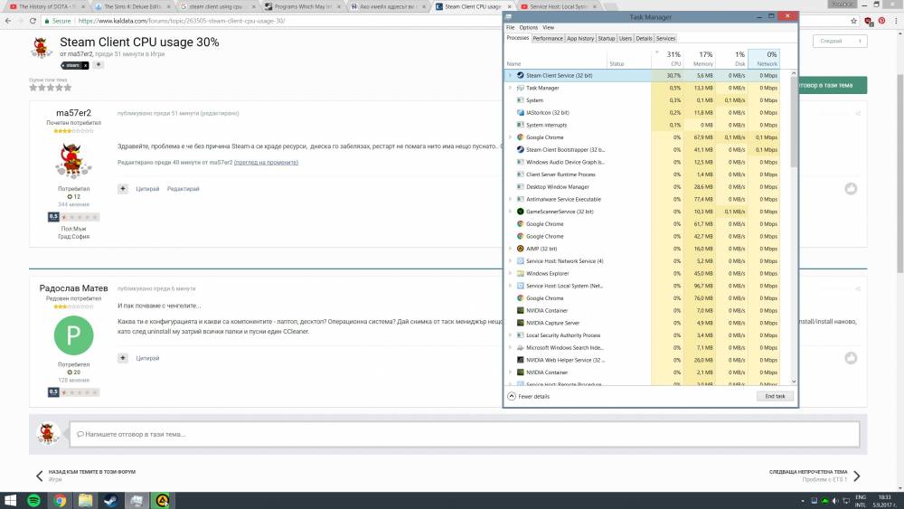Open Chrome from the taskbar
This screenshot has width=904, height=509.
[x=60, y=500]
